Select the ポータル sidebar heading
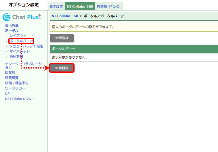This screenshot has width=218, height=152. (12, 31)
